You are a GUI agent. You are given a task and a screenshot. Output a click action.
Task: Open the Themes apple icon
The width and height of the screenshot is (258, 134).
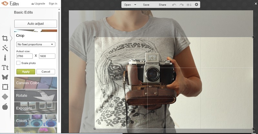point(5,106)
